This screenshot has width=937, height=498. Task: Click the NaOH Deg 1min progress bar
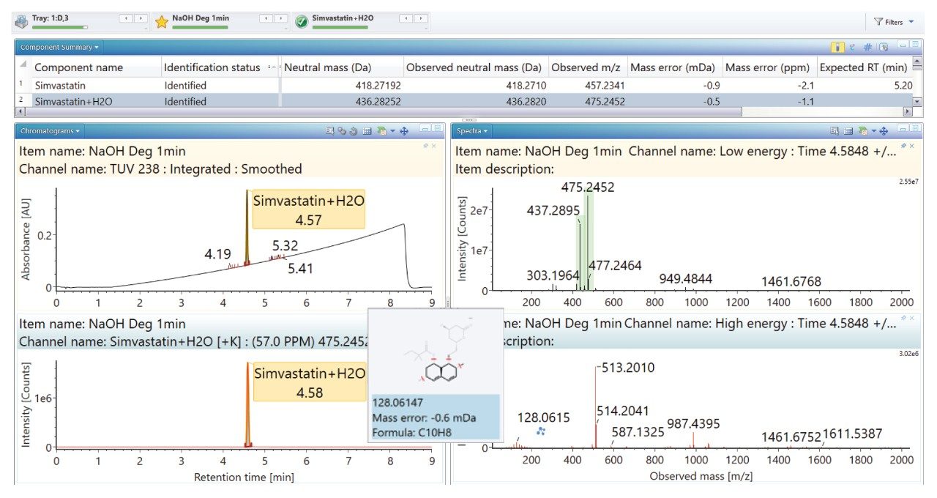(x=200, y=27)
